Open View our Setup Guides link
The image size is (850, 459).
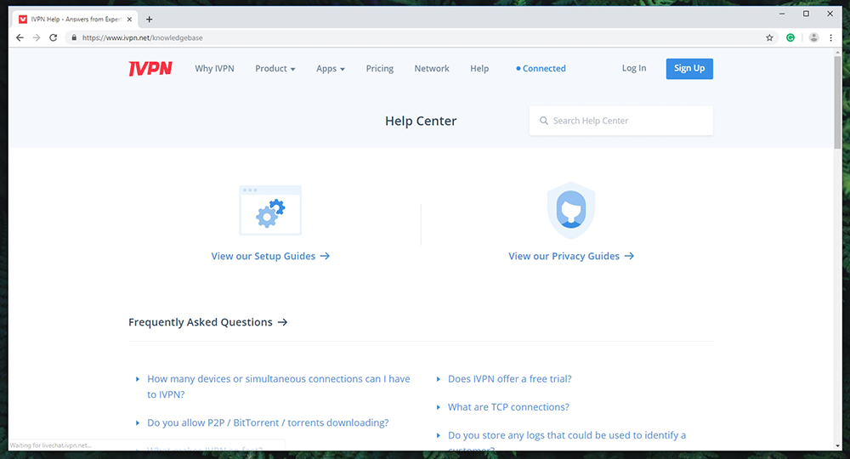point(270,256)
